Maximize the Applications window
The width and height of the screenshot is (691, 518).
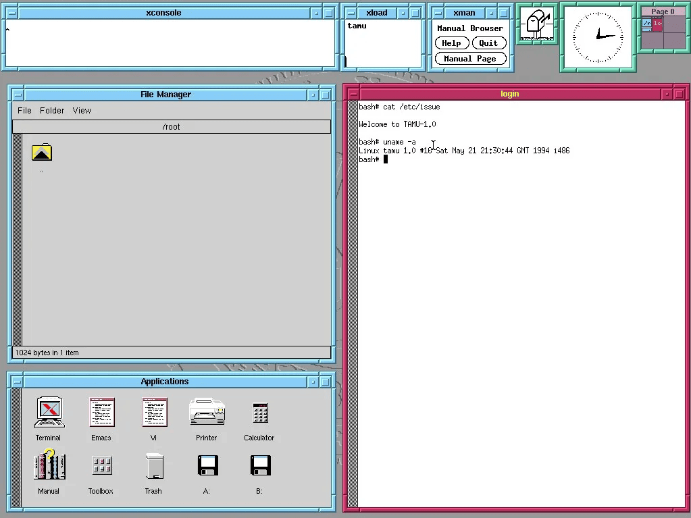pos(325,382)
